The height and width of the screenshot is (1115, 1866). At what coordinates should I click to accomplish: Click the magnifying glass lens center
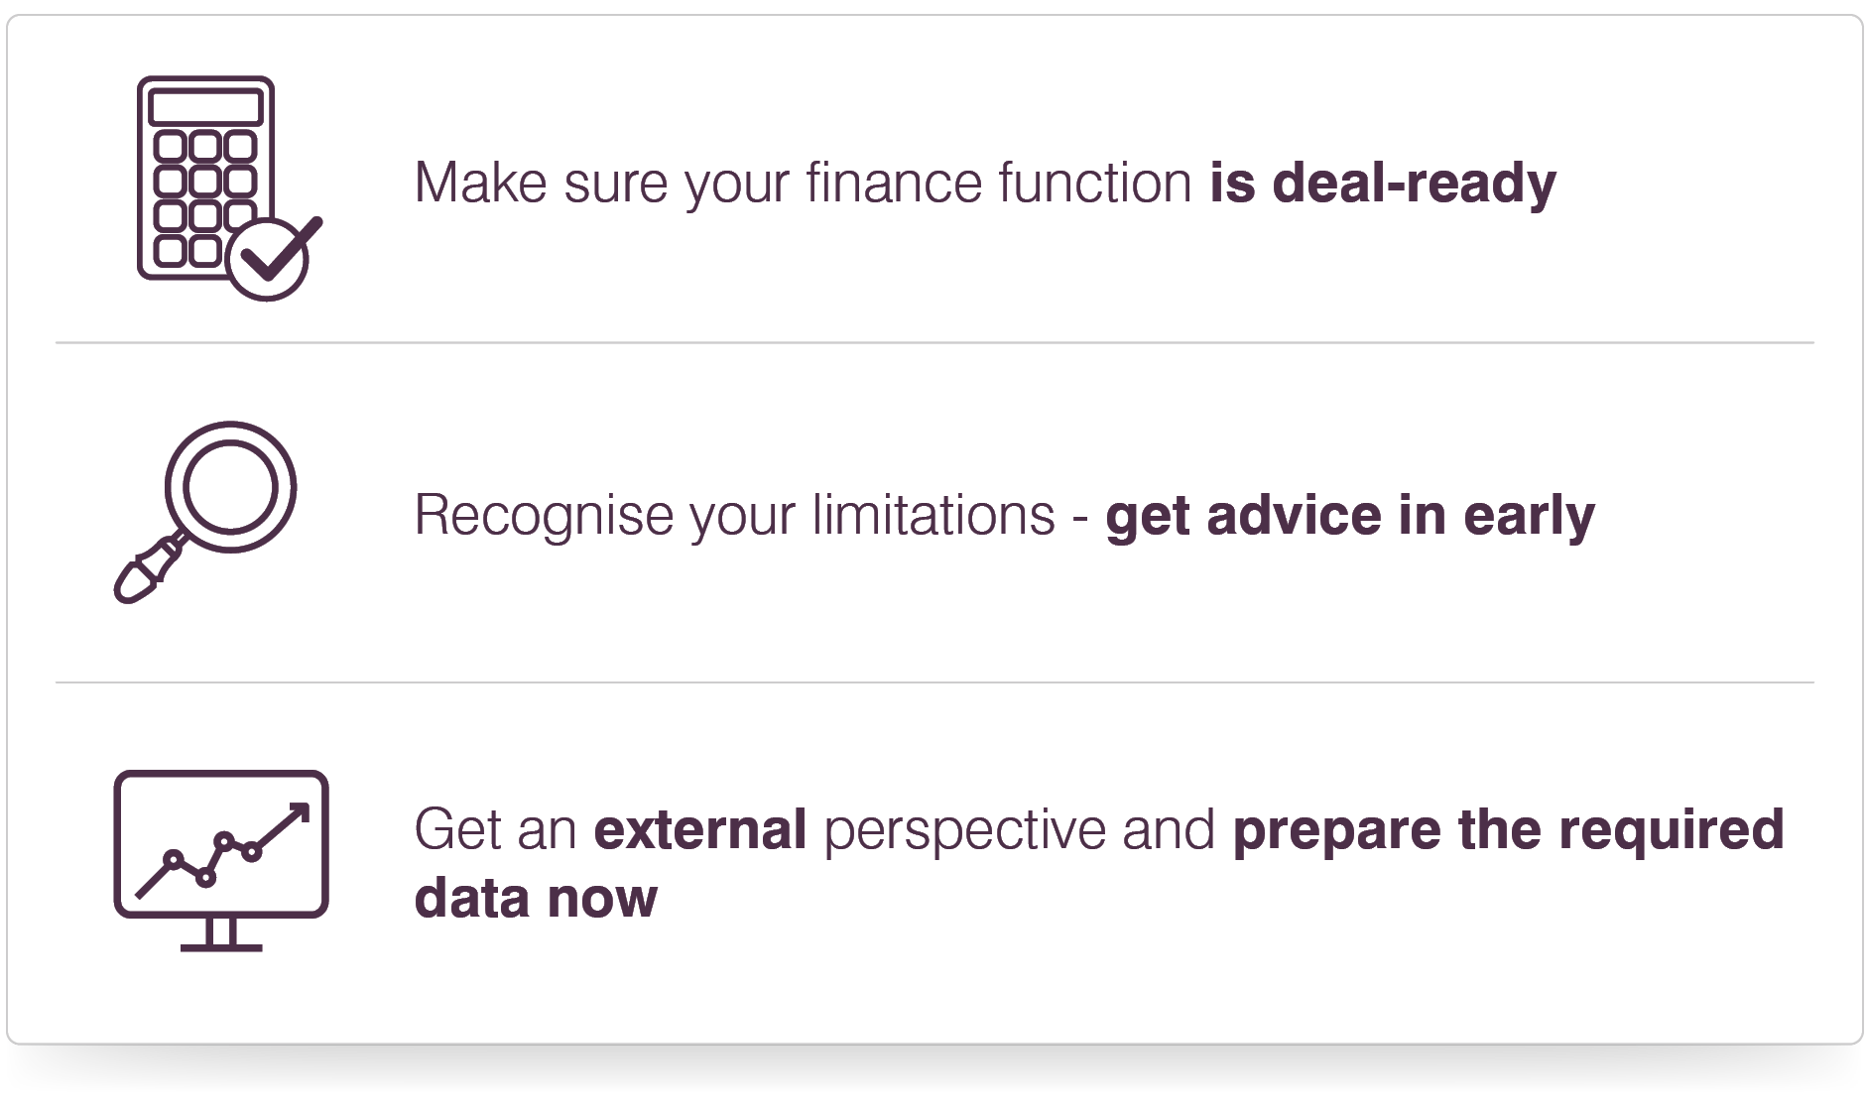tap(230, 486)
